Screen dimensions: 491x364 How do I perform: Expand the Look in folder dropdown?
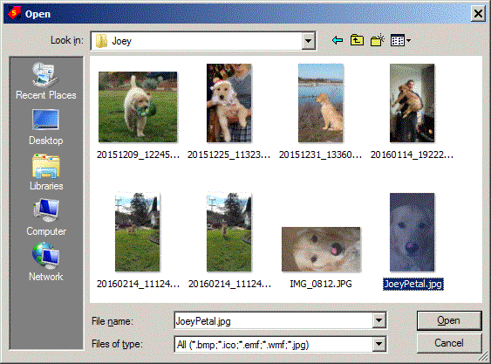(308, 41)
